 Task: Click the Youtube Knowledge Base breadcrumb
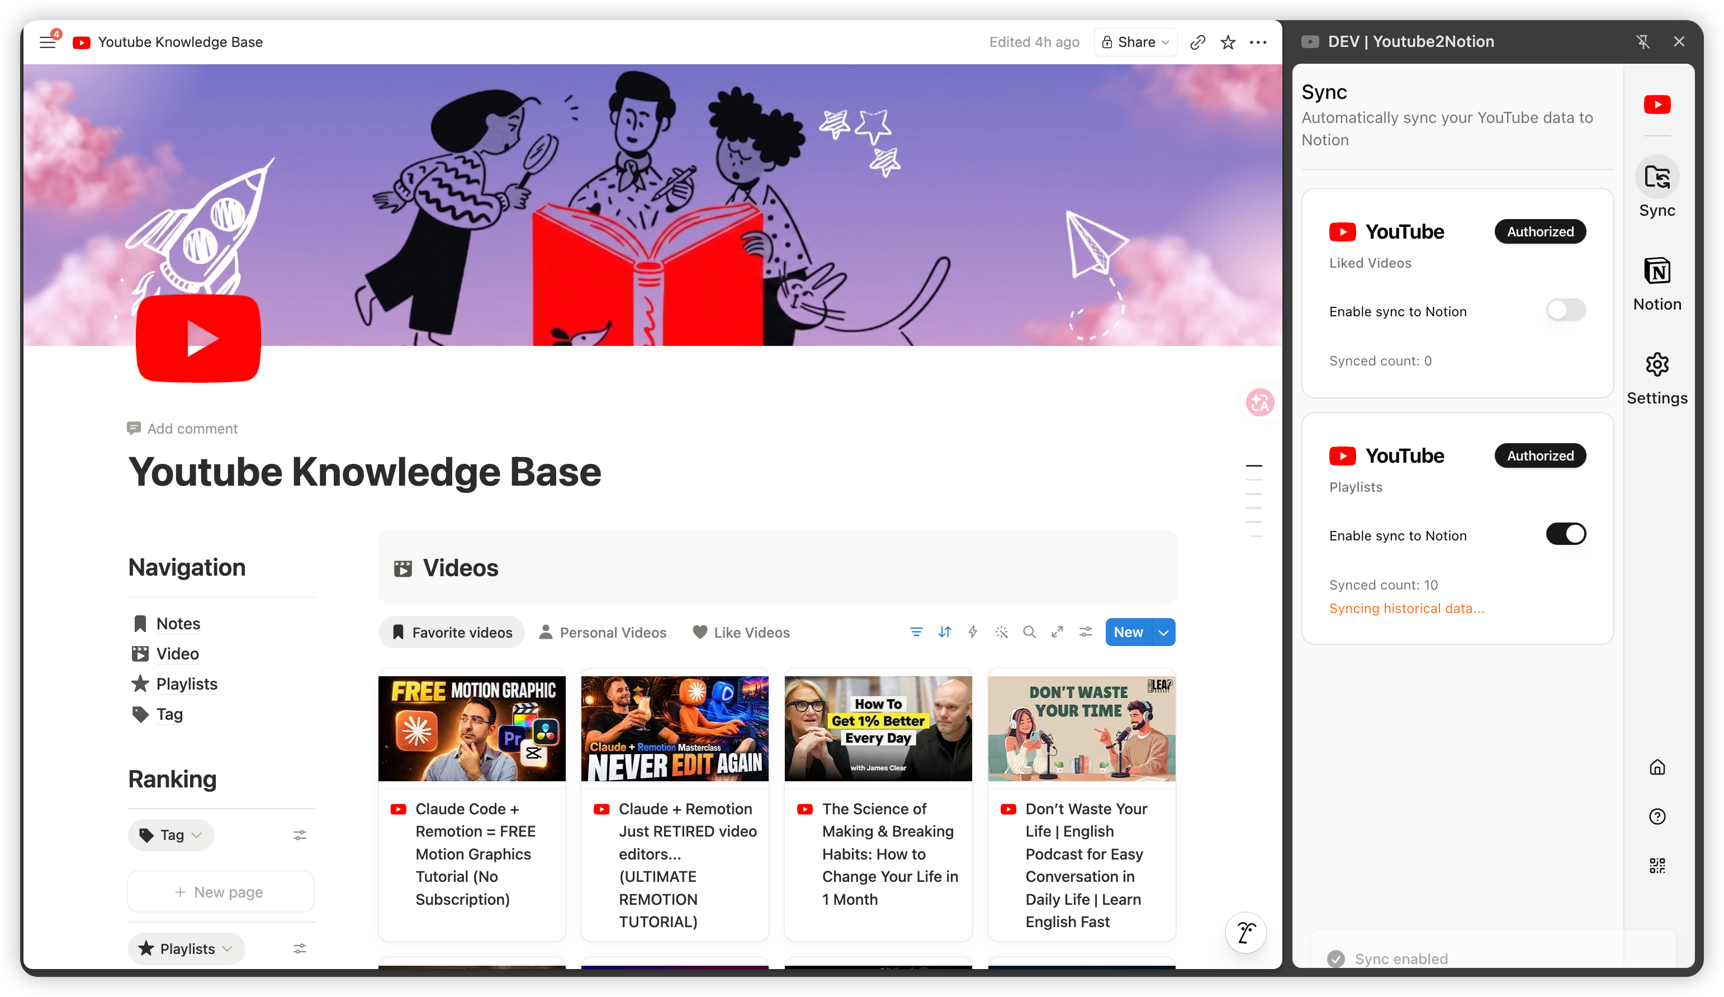pos(168,42)
